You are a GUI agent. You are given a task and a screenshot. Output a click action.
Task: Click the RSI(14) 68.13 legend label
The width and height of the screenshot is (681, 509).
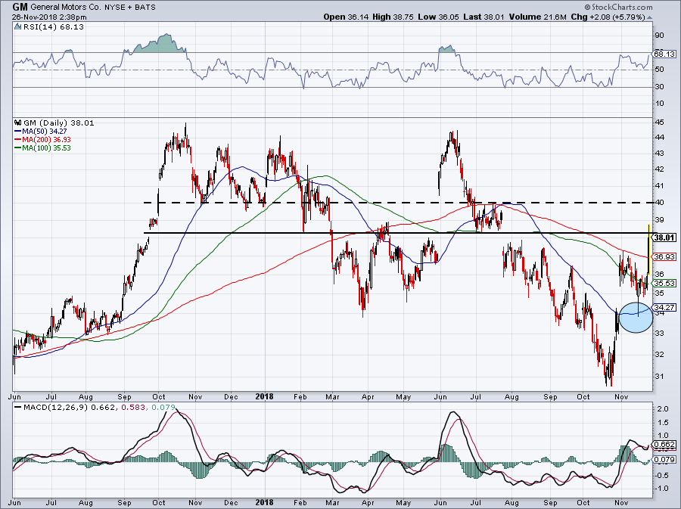(x=54, y=27)
